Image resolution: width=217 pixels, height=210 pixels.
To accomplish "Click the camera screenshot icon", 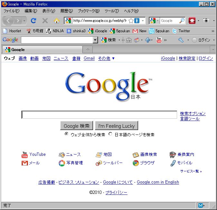I will tap(206, 21).
